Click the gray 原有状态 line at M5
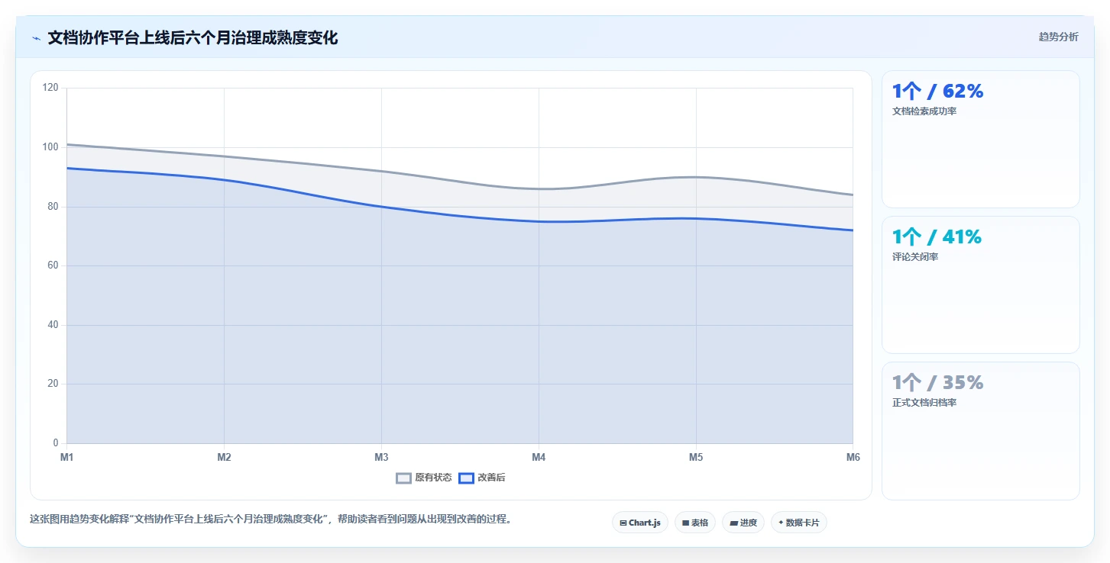1110x563 pixels. pos(696,177)
